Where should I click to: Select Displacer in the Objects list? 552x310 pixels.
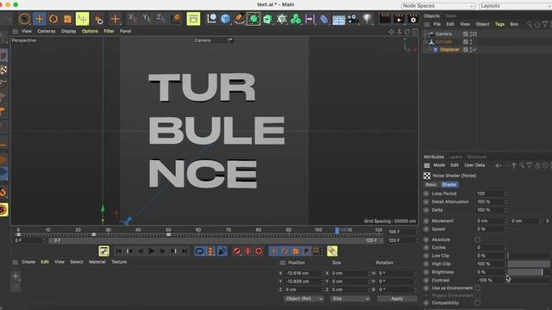[x=449, y=50]
